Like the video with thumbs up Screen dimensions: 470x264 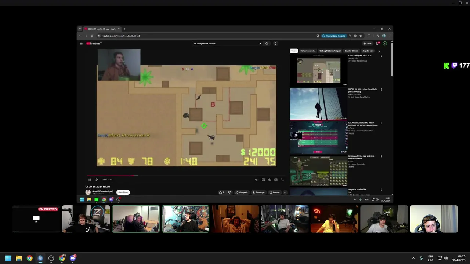point(221,192)
